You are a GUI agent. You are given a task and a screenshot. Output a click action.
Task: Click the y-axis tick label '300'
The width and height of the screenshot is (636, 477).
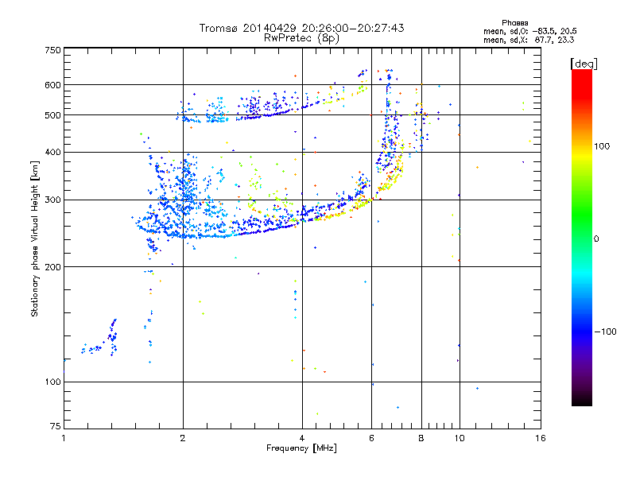pos(52,200)
